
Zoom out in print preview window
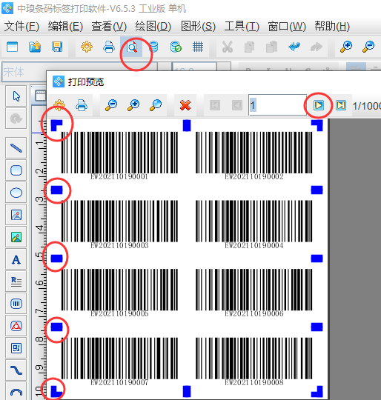click(111, 105)
